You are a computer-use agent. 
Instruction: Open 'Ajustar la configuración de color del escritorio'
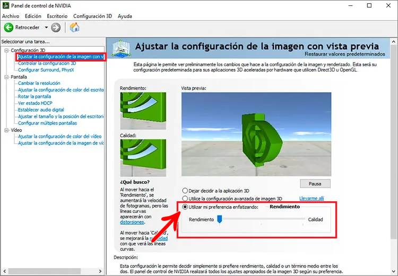coord(61,90)
